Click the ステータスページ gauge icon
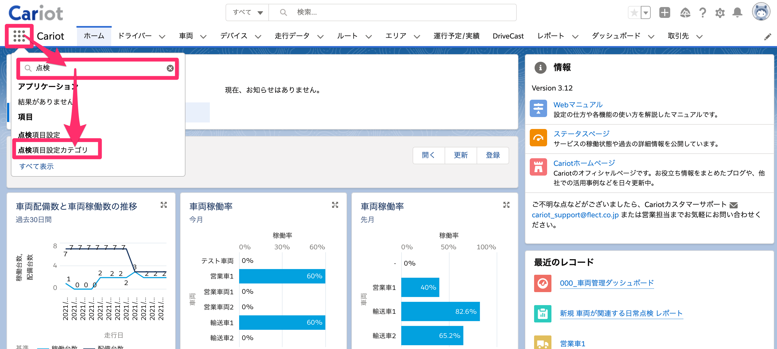Viewport: 777px width, 349px height. coord(538,138)
